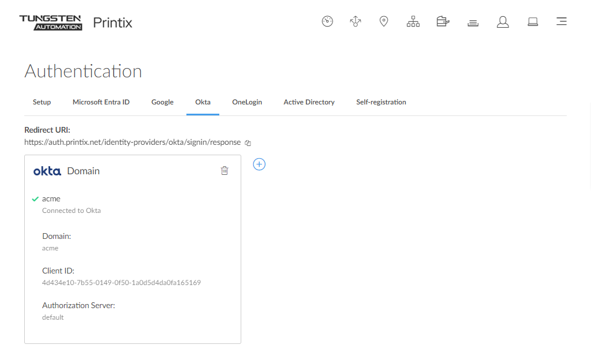
Task: Click the Tungsten Automation Printix logo
Action: coord(76,23)
